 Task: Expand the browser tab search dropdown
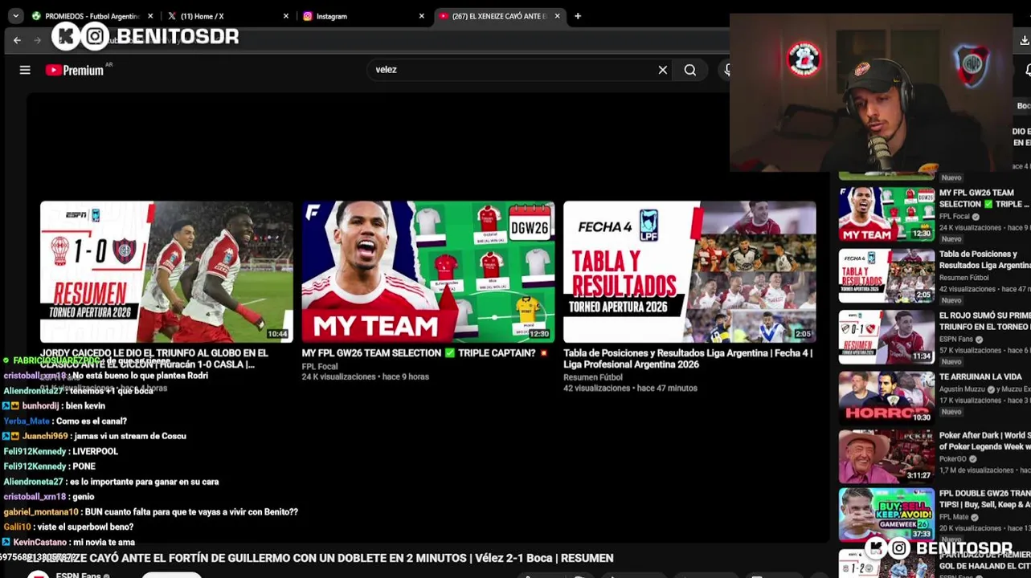[15, 16]
